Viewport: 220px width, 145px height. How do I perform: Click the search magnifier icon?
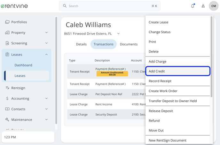click(x=65, y=6)
